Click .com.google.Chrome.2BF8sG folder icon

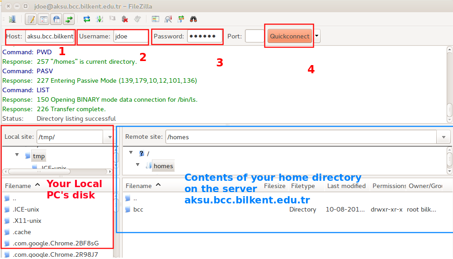(x=7, y=243)
